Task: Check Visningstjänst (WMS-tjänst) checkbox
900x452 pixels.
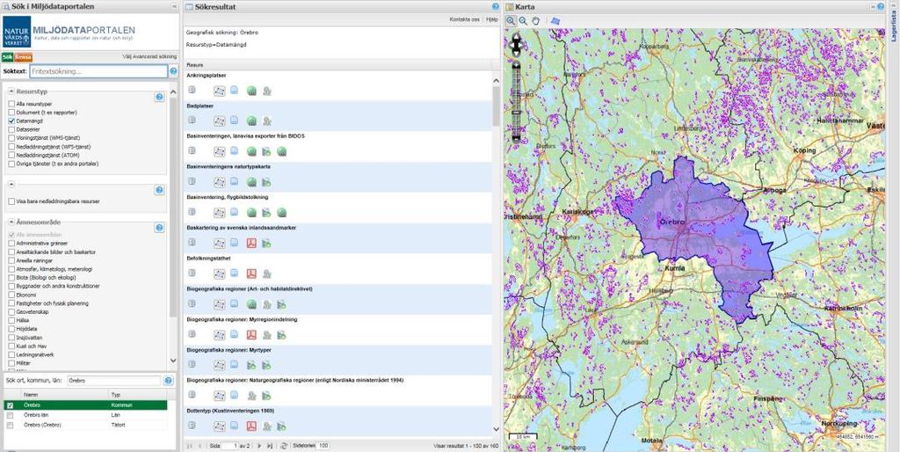Action: tap(11, 138)
